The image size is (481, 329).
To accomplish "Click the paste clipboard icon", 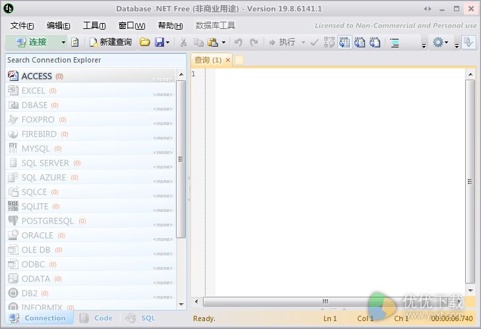I will pyautogui.click(x=213, y=42).
